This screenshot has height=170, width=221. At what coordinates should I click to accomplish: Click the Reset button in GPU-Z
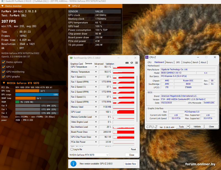tap(133, 149)
